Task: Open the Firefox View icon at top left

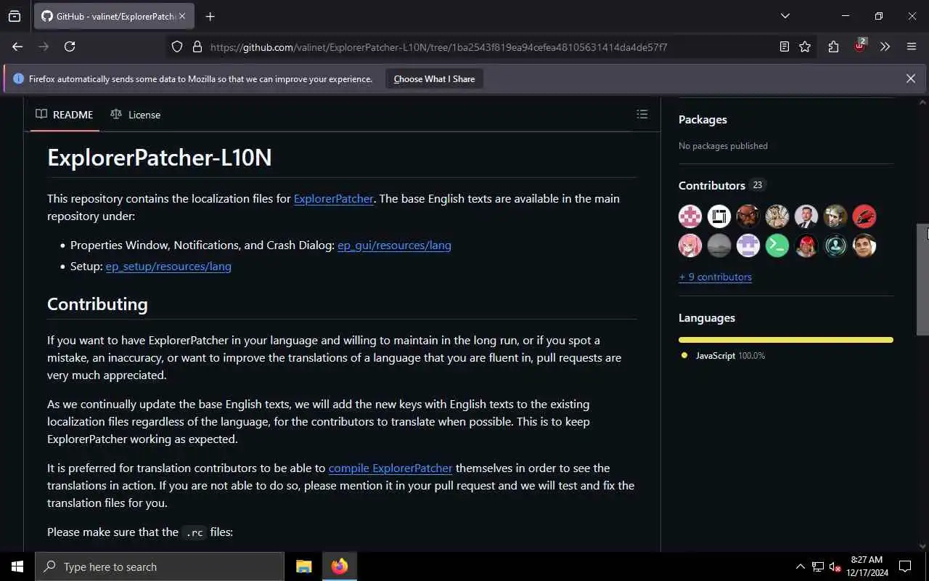Action: coord(15,16)
